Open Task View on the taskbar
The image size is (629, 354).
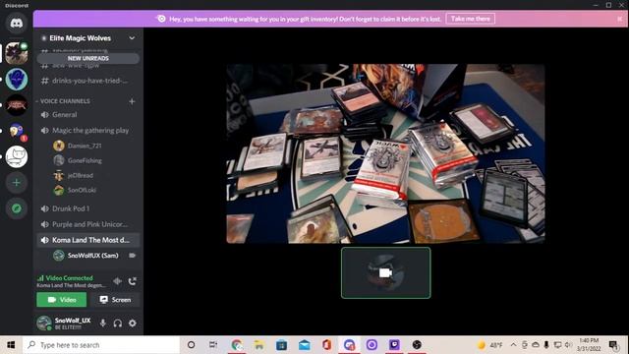(x=213, y=345)
